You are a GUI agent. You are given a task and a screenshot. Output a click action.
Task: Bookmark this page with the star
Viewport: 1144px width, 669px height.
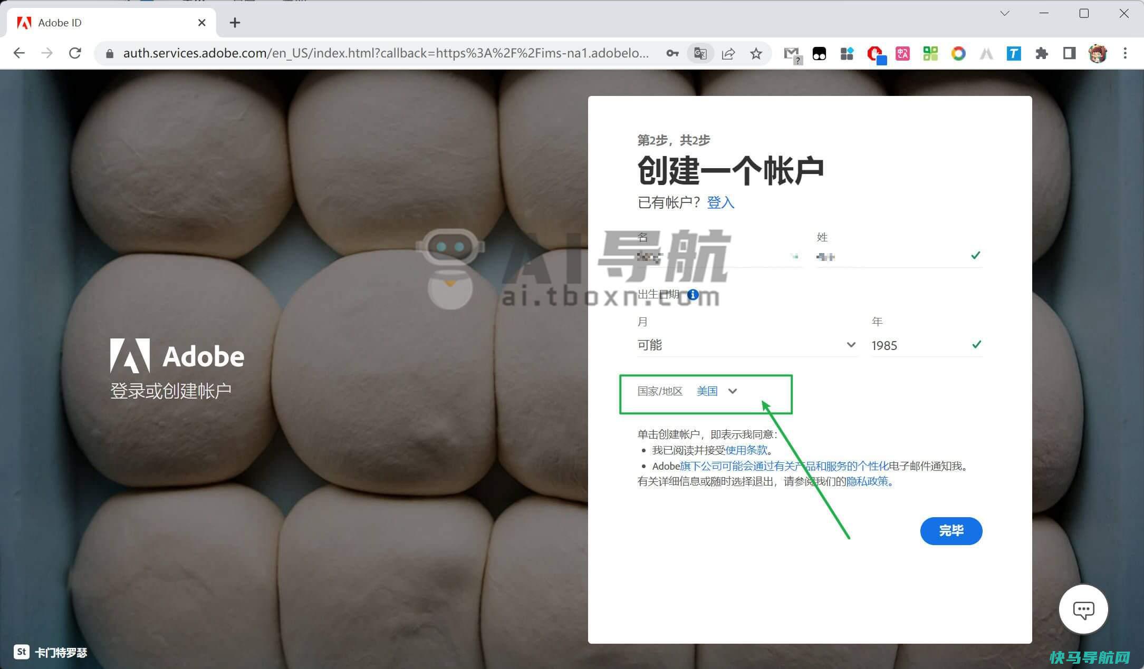point(756,53)
